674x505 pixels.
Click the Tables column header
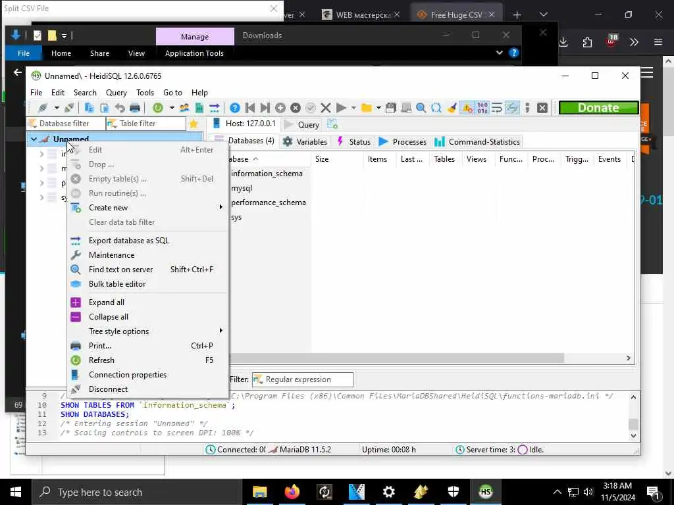point(445,159)
